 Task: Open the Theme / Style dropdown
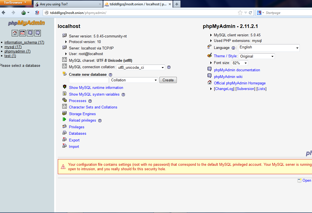[257, 56]
